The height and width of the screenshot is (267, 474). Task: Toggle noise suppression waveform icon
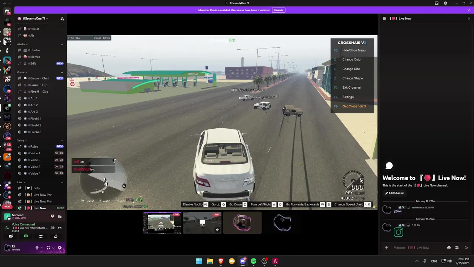click(x=53, y=228)
